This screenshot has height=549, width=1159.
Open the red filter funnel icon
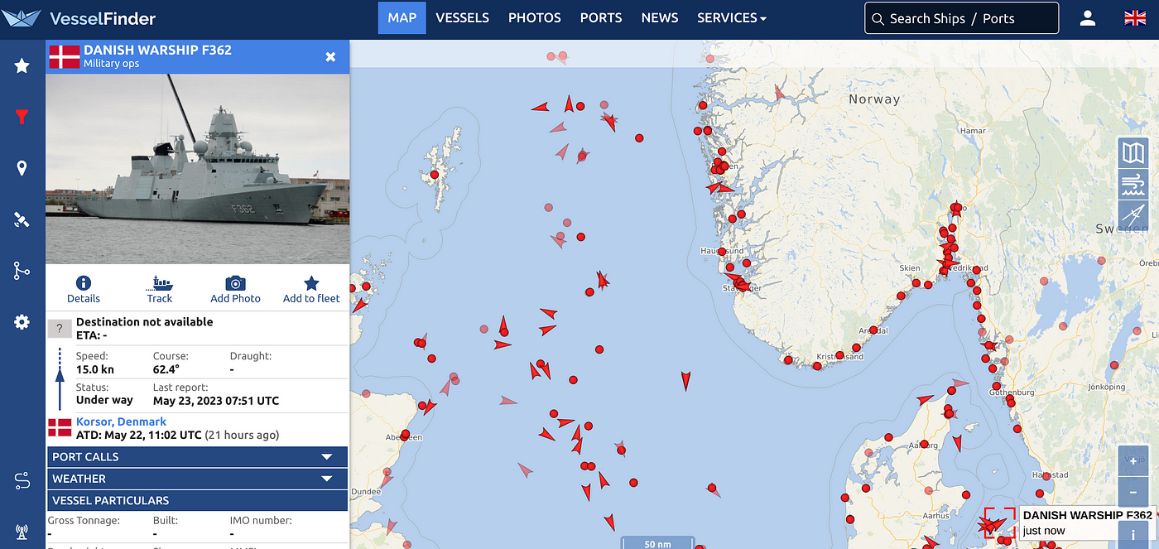tap(22, 117)
